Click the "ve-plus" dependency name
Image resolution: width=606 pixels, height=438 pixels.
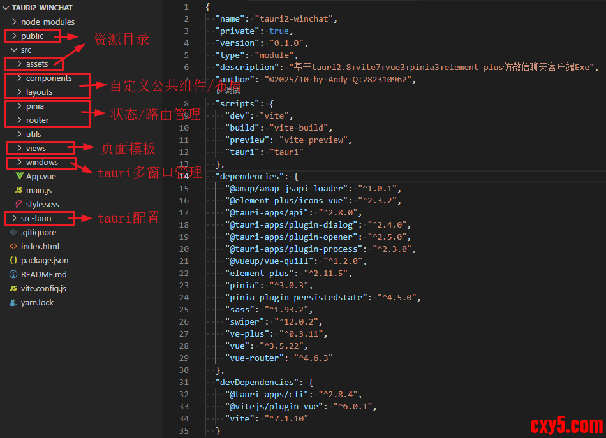click(x=248, y=333)
